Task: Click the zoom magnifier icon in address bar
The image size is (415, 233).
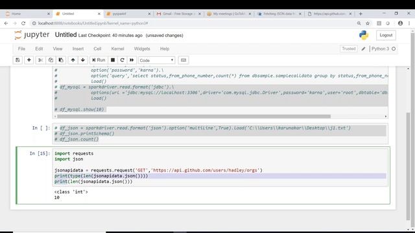Action: pyautogui.click(x=359, y=23)
